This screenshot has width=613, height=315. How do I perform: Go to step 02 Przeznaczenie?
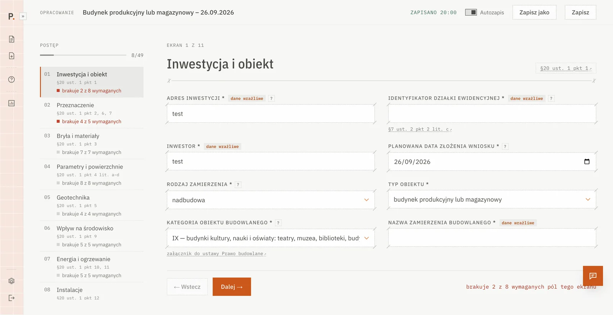click(x=92, y=113)
